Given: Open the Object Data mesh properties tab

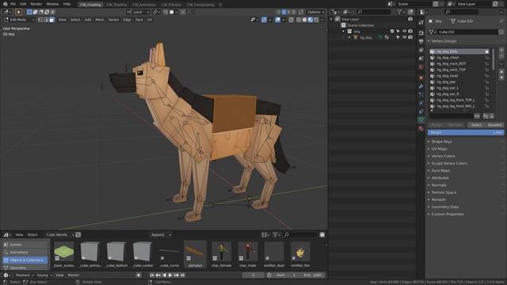Looking at the screenshot, I should [421, 120].
